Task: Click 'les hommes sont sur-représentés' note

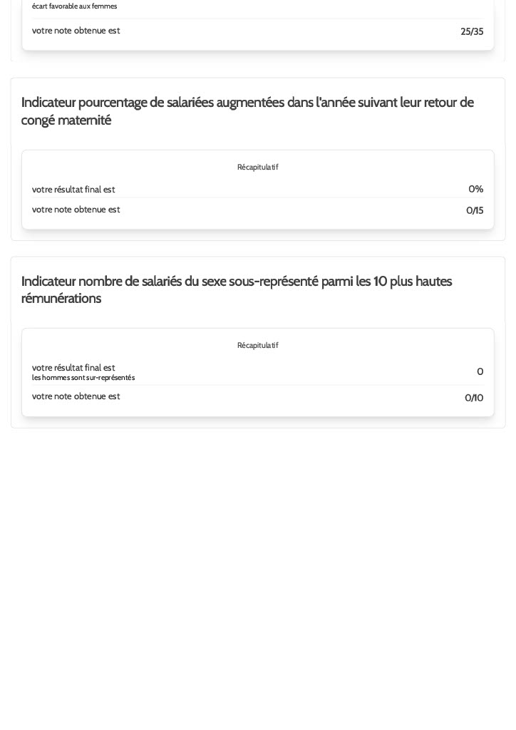Action: point(83,378)
